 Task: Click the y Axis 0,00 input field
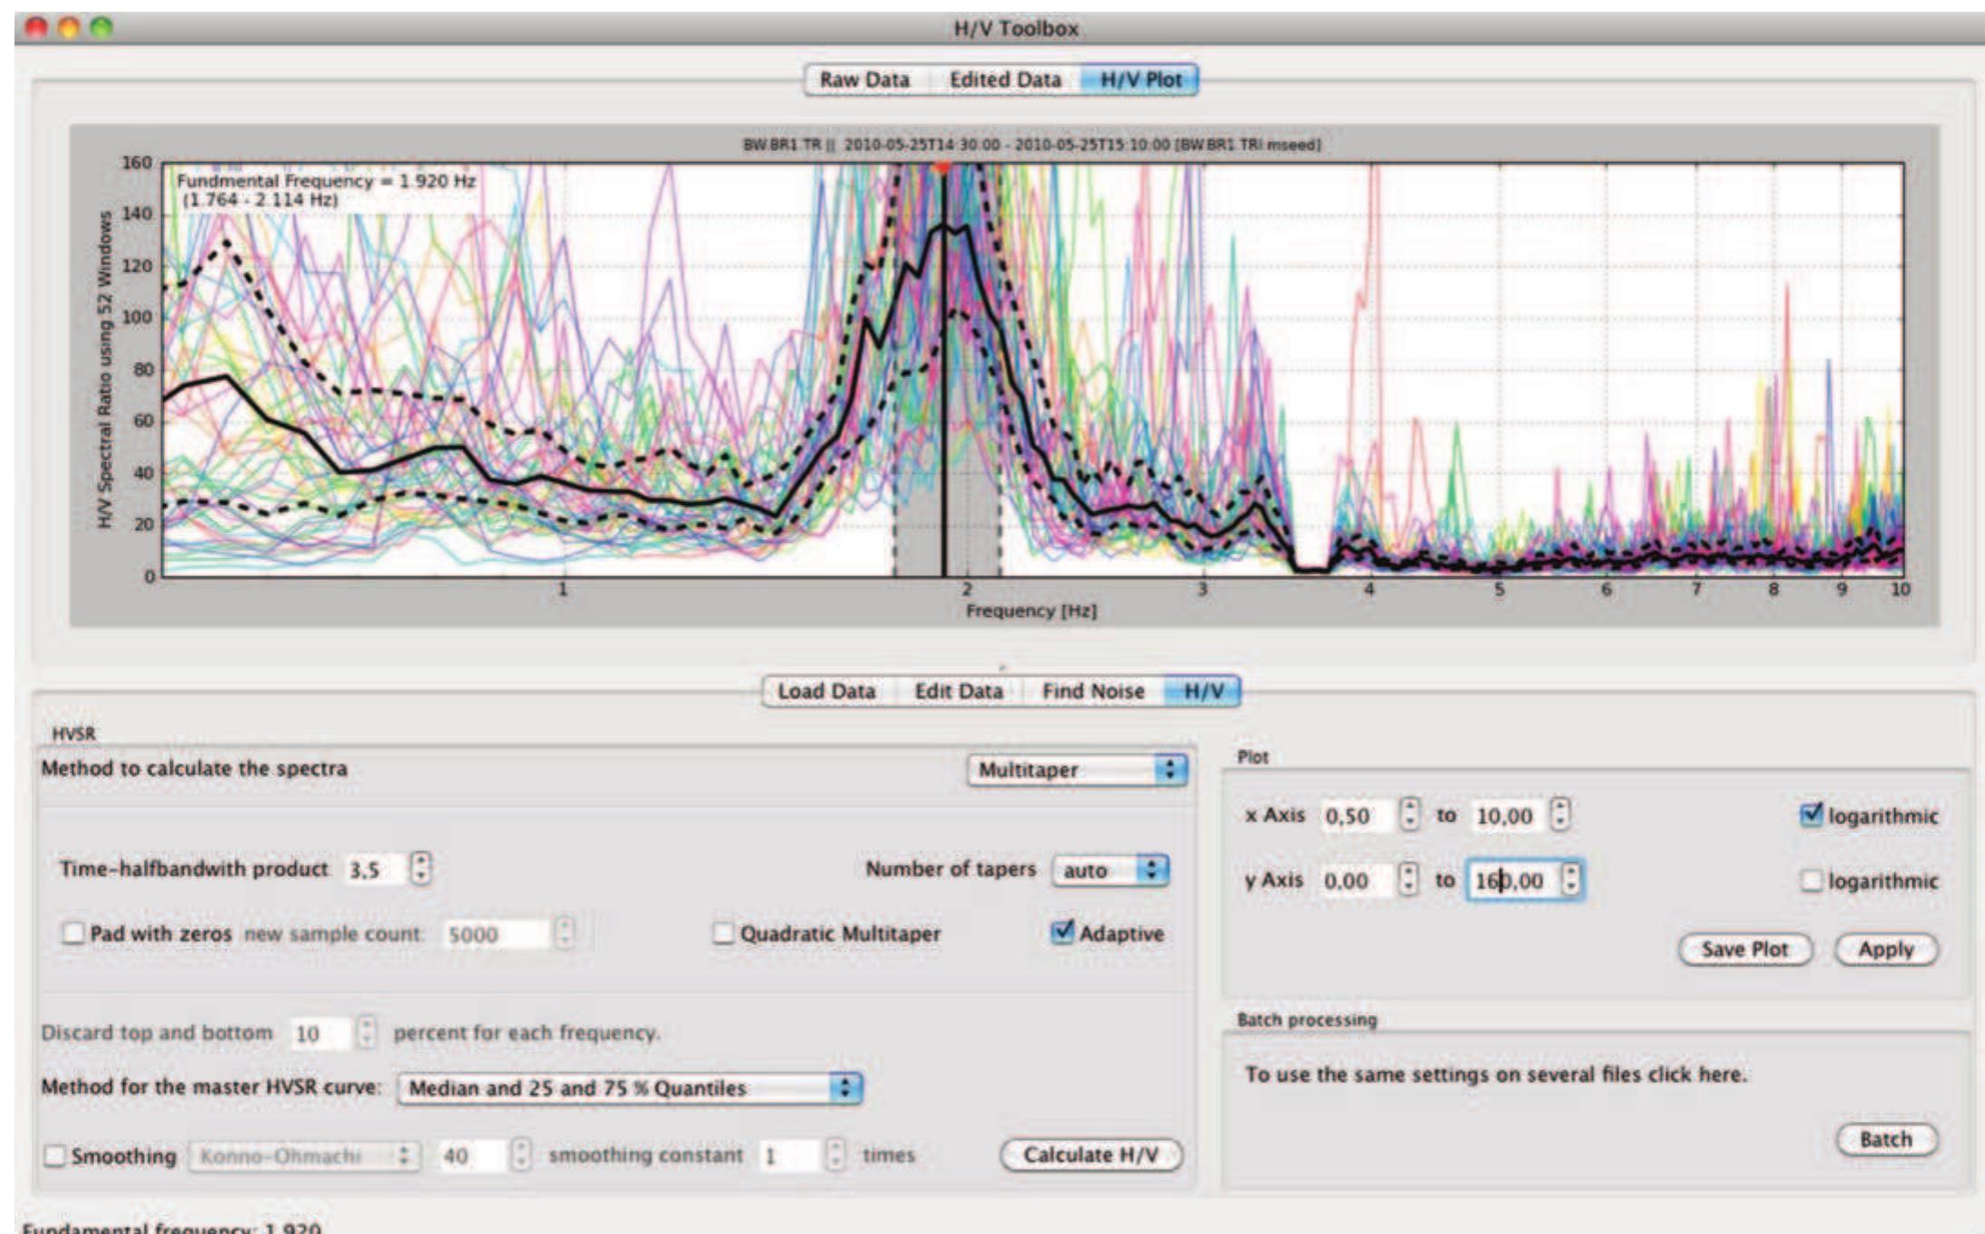click(x=1358, y=880)
